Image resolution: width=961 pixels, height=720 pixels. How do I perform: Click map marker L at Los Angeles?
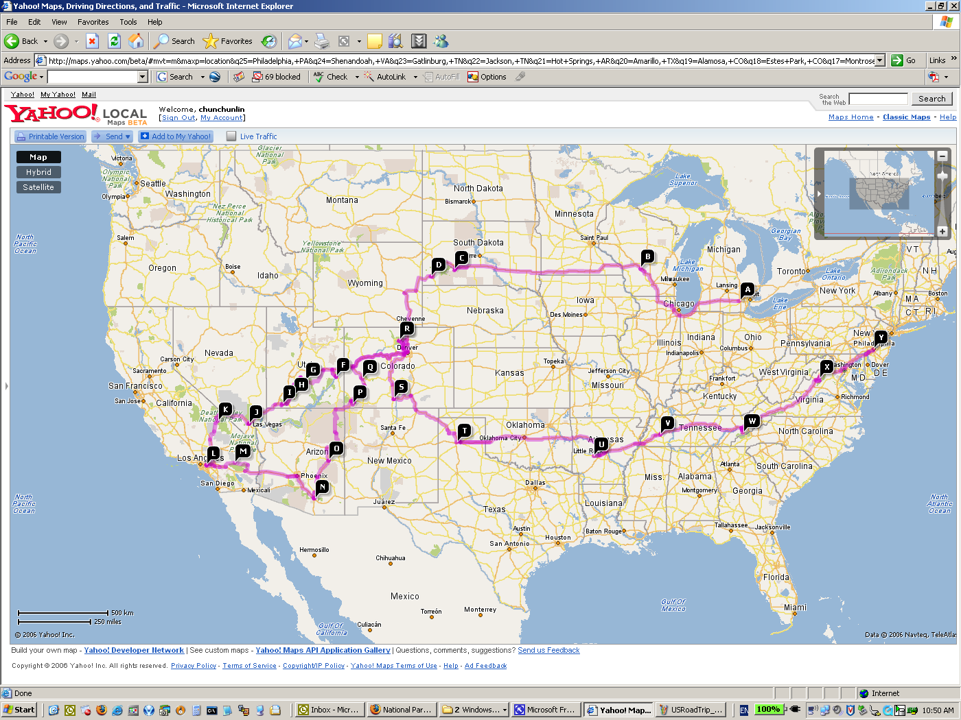pyautogui.click(x=213, y=453)
